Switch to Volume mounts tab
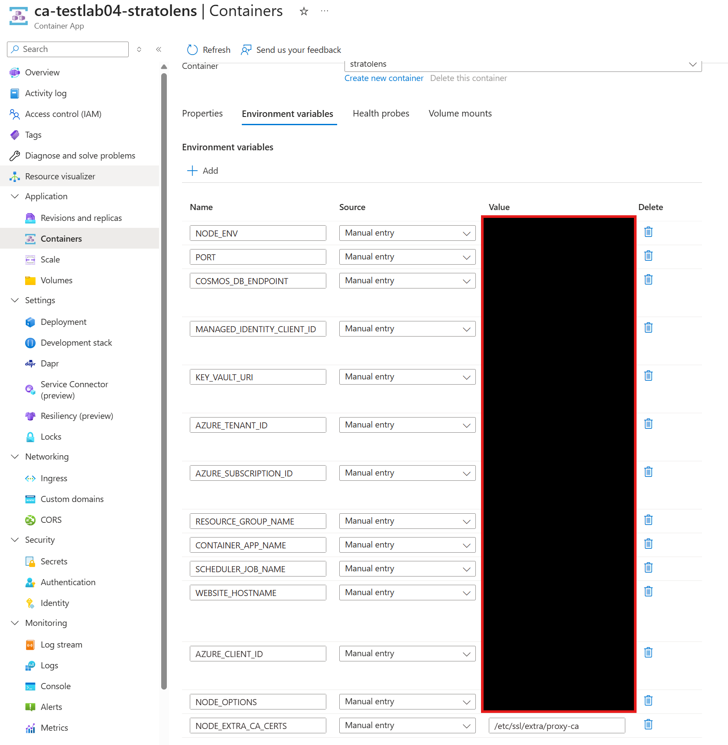The width and height of the screenshot is (728, 745). point(460,113)
